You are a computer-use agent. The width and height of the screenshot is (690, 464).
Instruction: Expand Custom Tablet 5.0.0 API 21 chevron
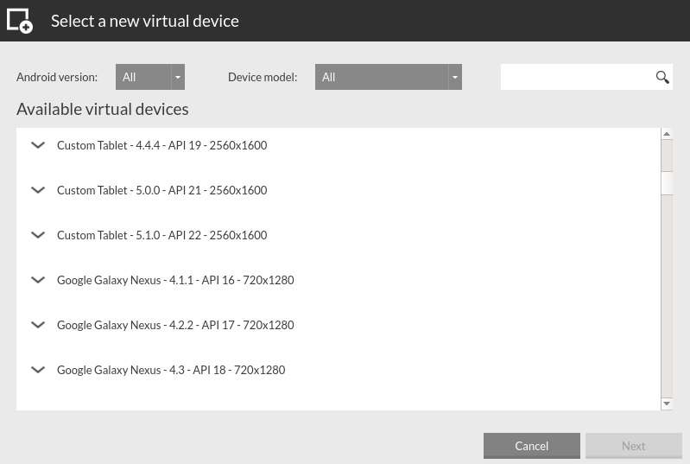(38, 190)
